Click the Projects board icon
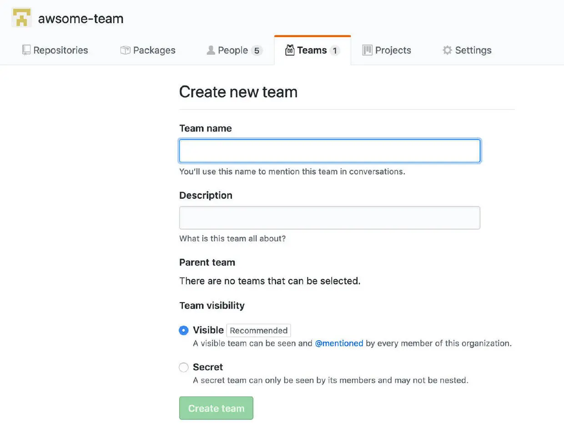The width and height of the screenshot is (564, 438). 367,50
